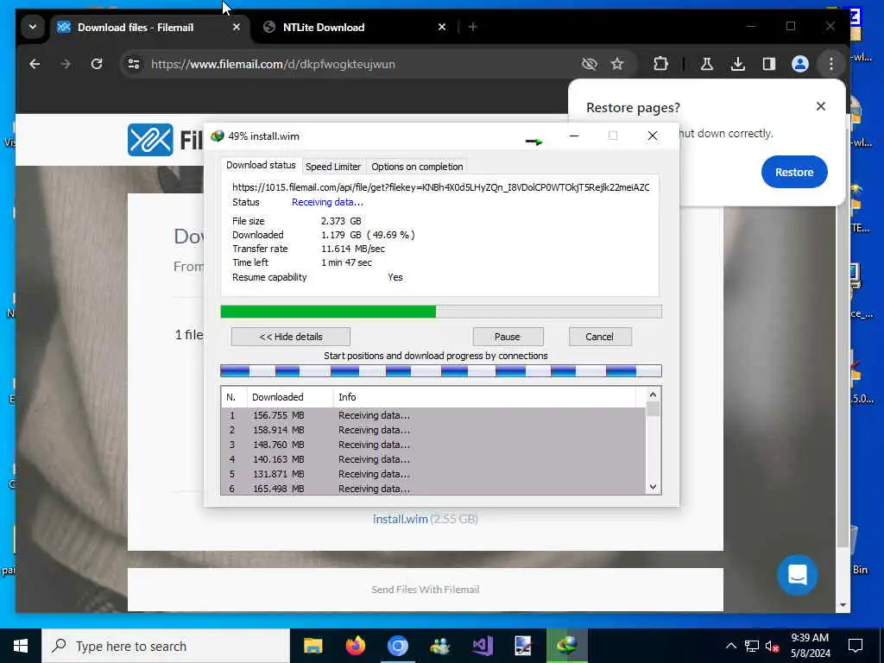Close the NTLite Download tab

(x=442, y=27)
